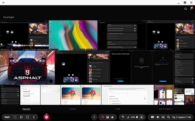Open the first Game Launcher screenshot in top row
195x121 pixels.
pos(24,35)
